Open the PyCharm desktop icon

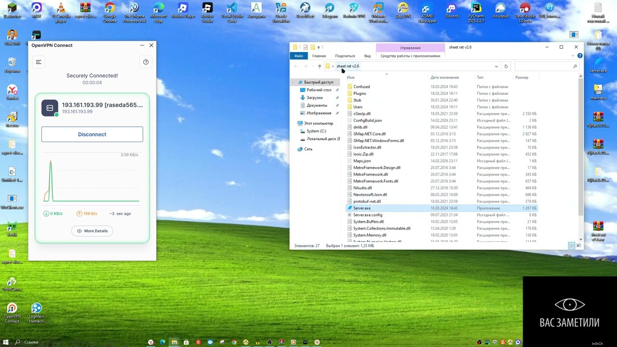[x=476, y=13]
